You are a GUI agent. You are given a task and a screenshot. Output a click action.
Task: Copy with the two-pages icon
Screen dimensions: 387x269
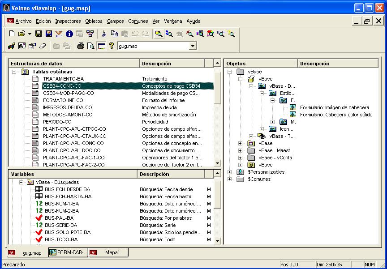coord(114,34)
